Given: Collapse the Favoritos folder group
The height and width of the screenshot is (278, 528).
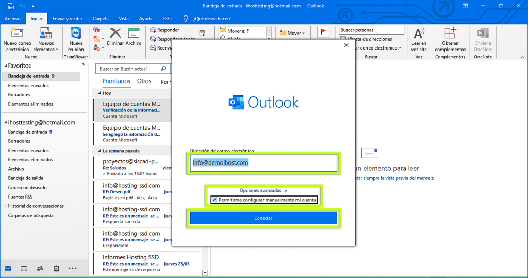Looking at the screenshot, I should point(5,66).
